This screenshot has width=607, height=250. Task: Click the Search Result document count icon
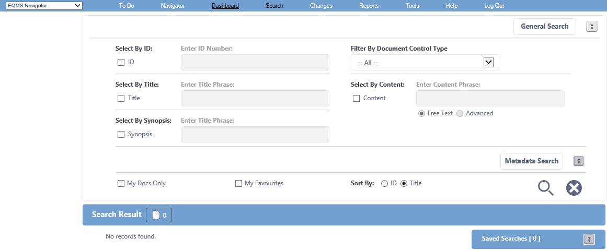coord(159,215)
